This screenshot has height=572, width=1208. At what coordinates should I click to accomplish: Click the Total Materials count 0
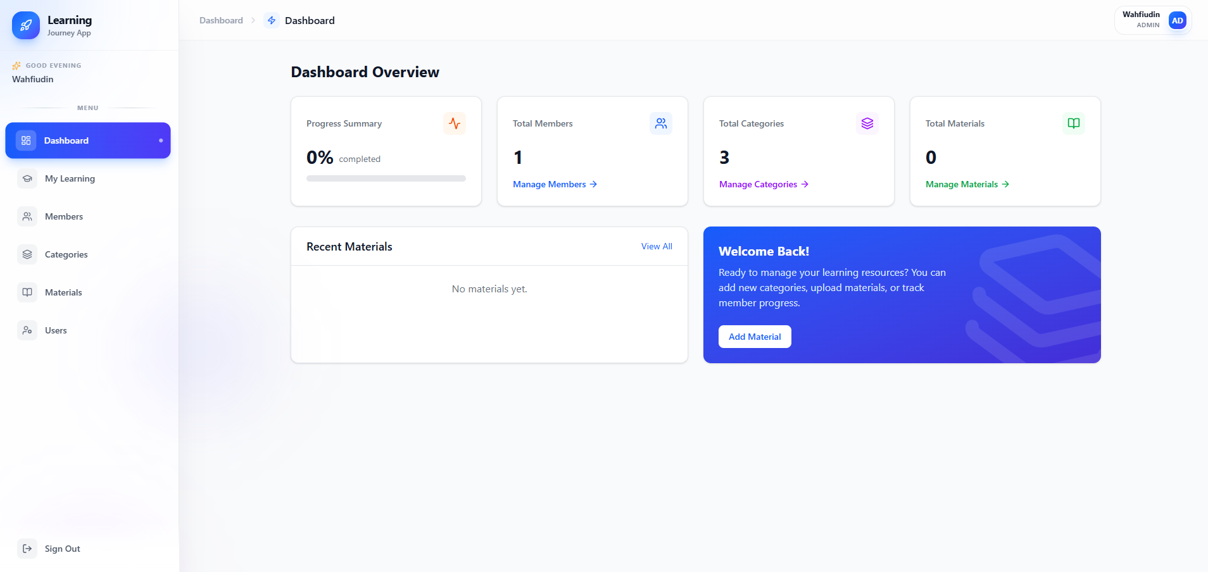tap(931, 157)
